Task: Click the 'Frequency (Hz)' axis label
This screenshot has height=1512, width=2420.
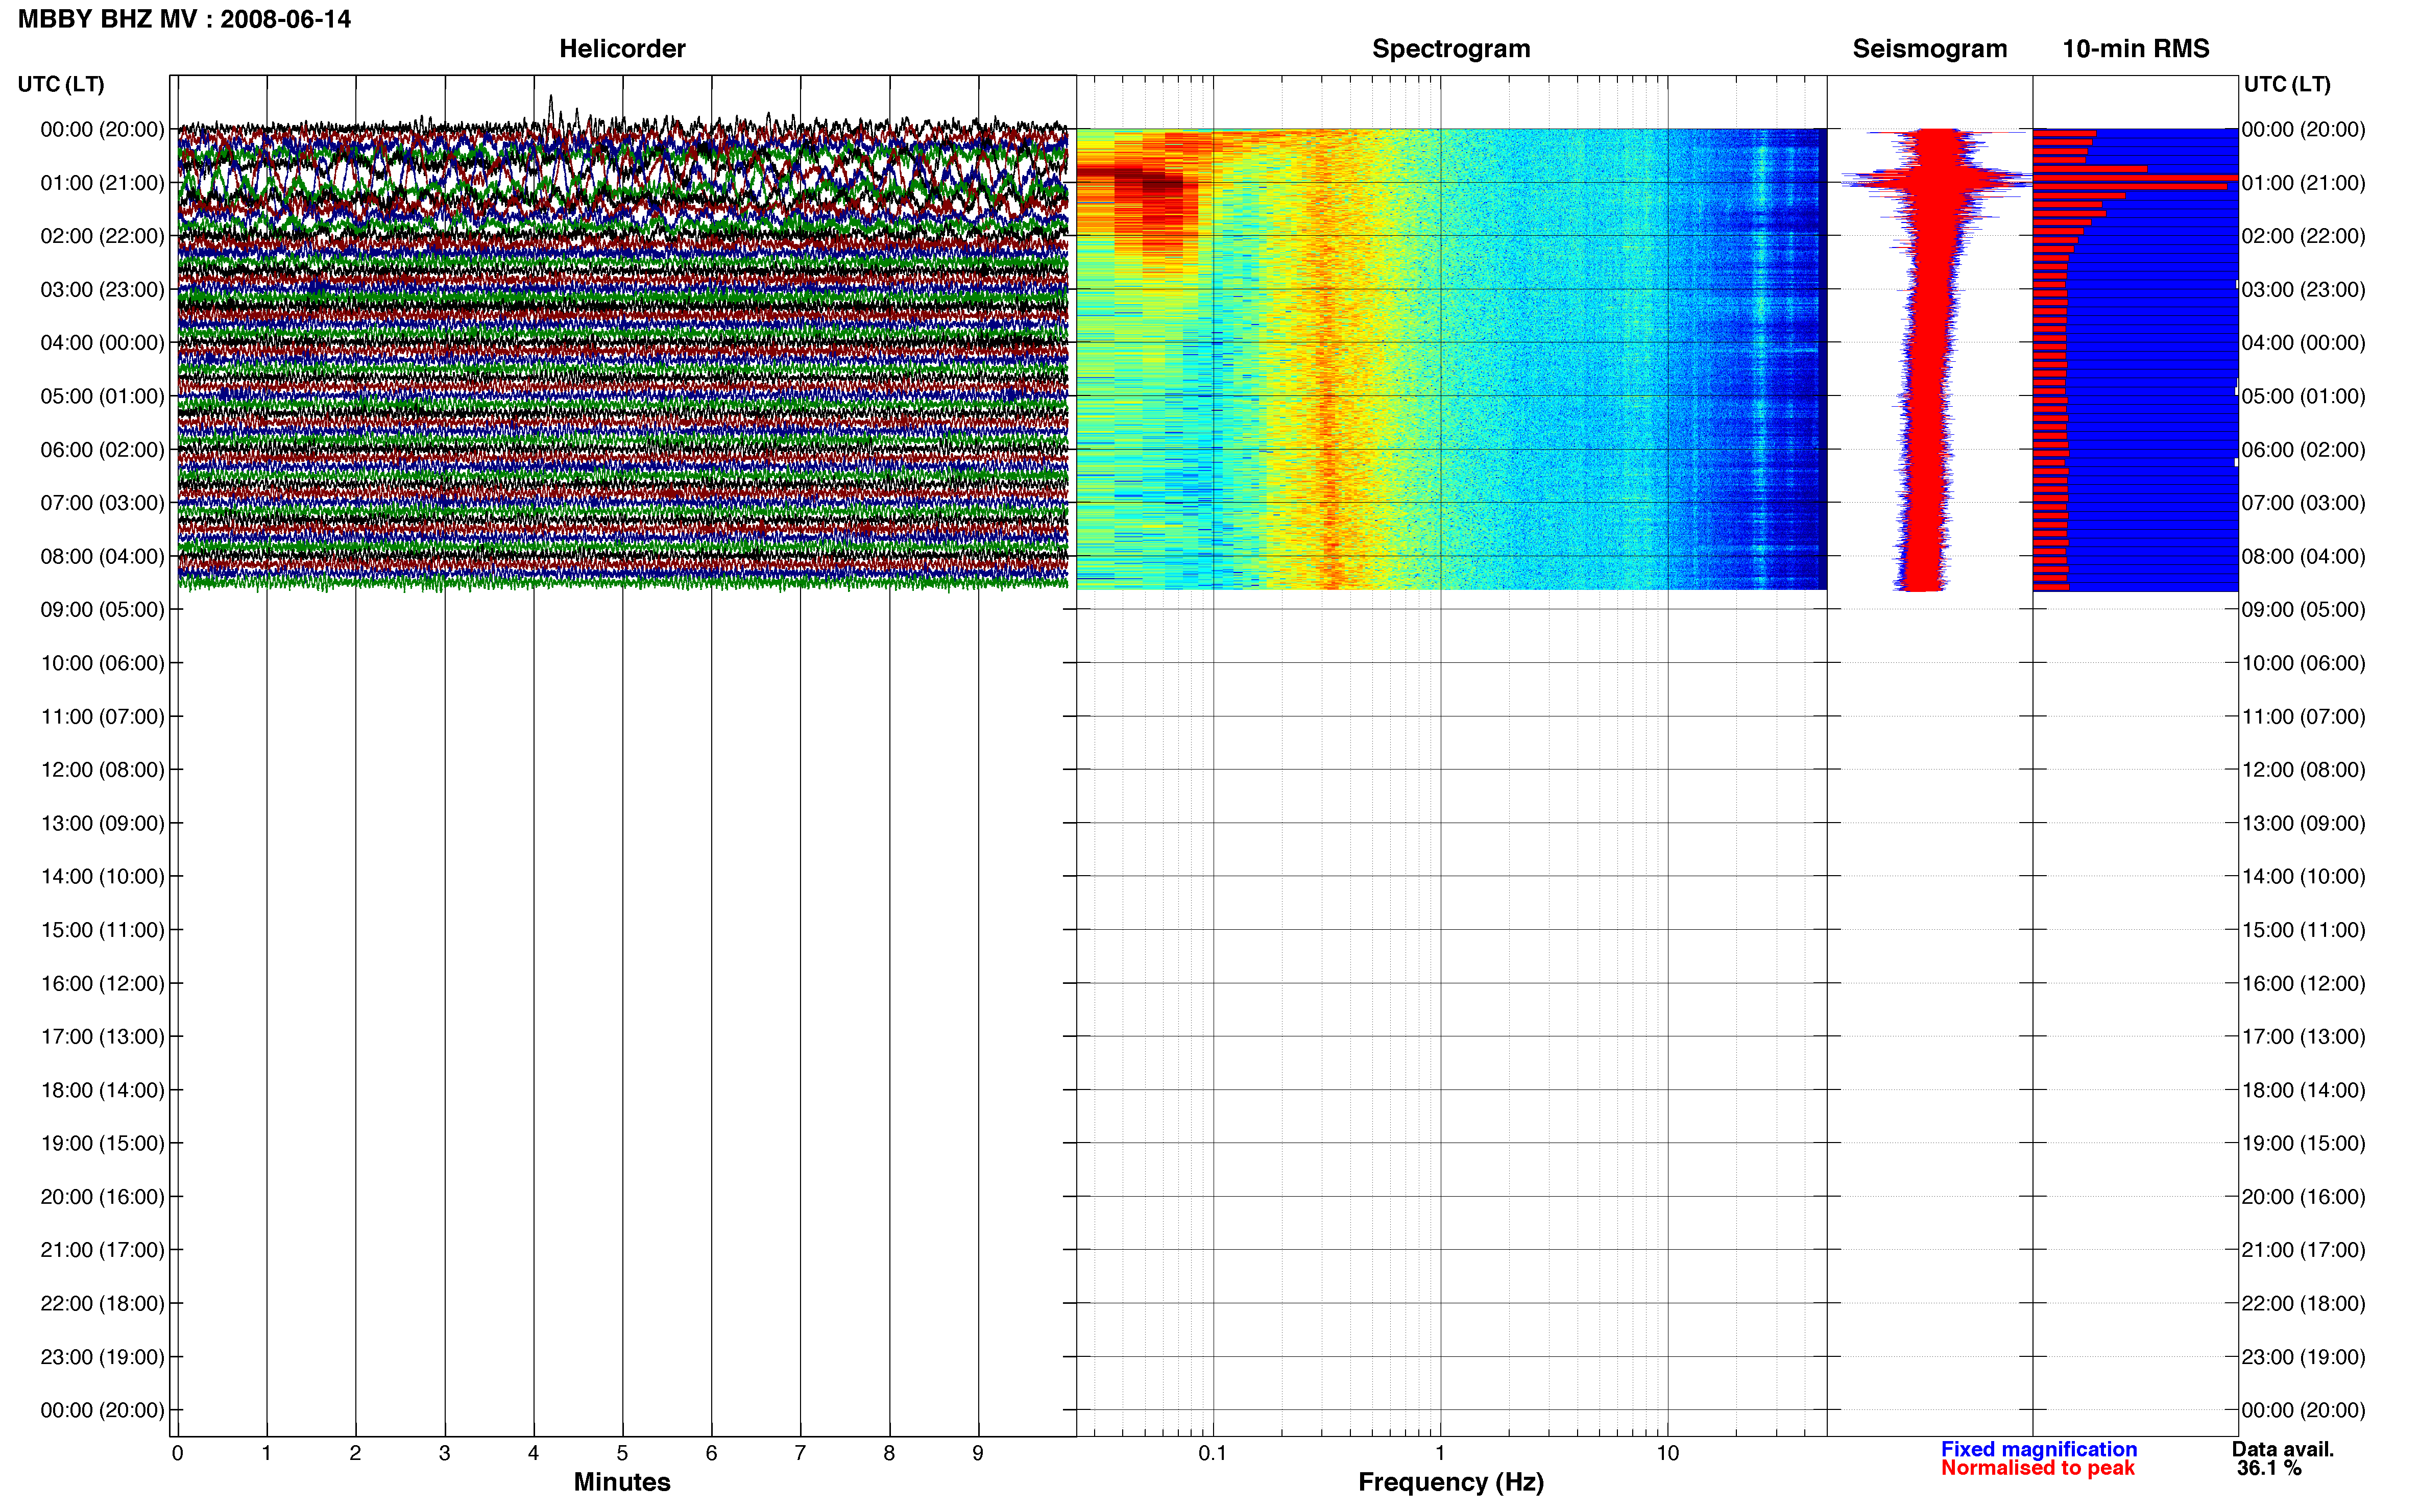Action: pyautogui.click(x=1450, y=1482)
